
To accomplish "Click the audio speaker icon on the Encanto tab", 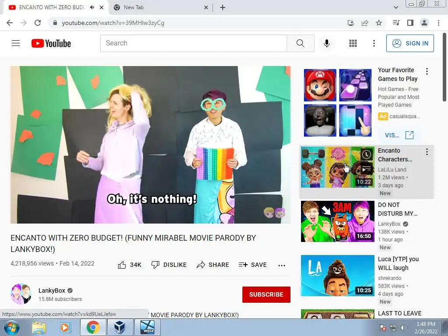I will 92,7.
